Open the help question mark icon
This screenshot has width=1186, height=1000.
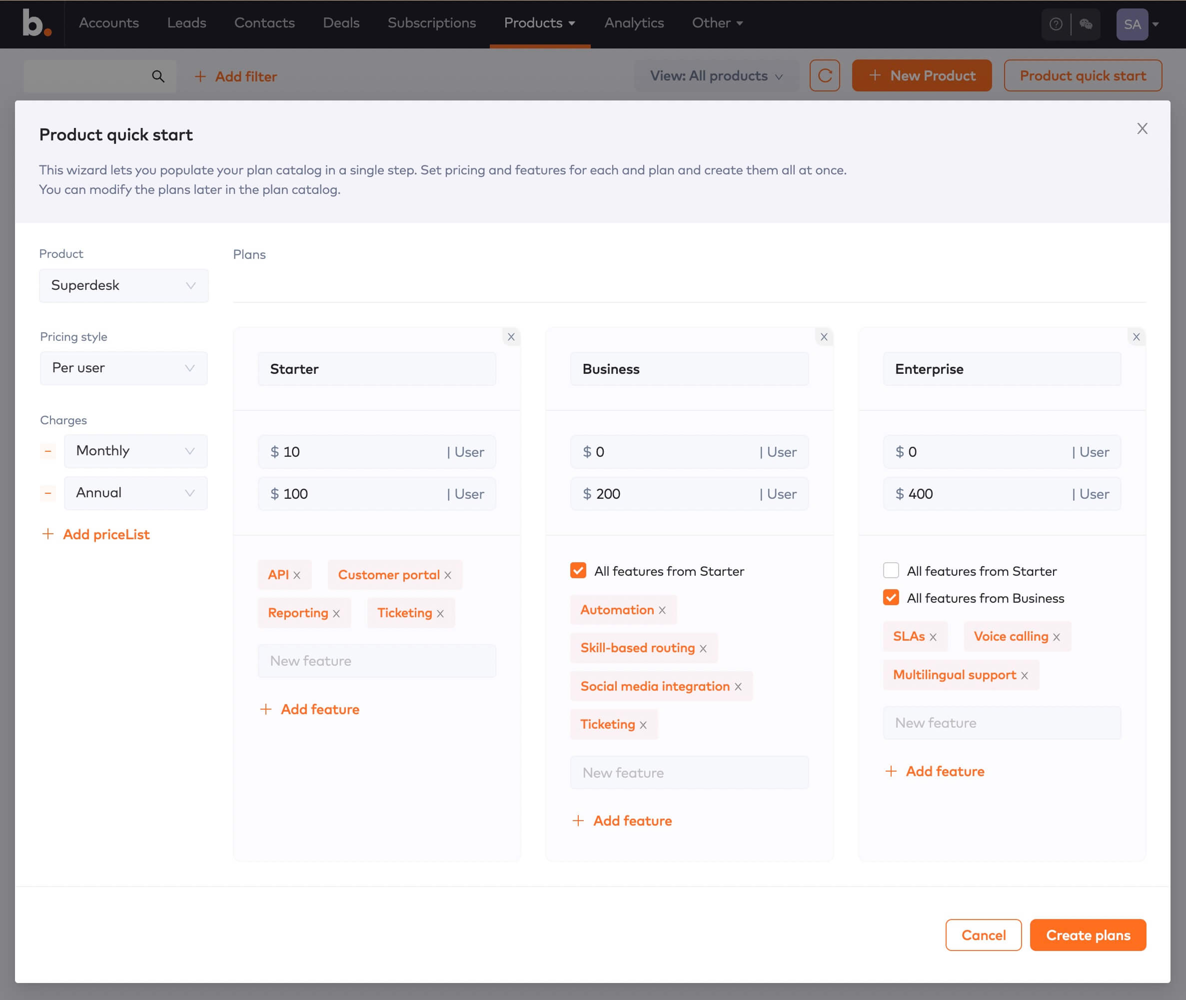1055,23
